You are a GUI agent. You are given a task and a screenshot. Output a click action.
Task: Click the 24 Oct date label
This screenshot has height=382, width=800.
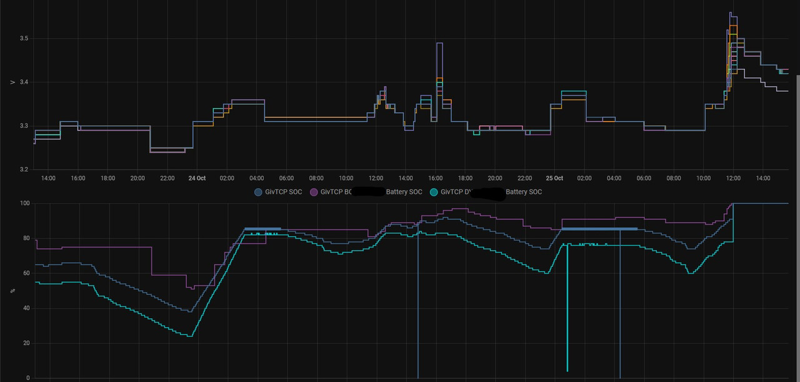click(x=197, y=178)
